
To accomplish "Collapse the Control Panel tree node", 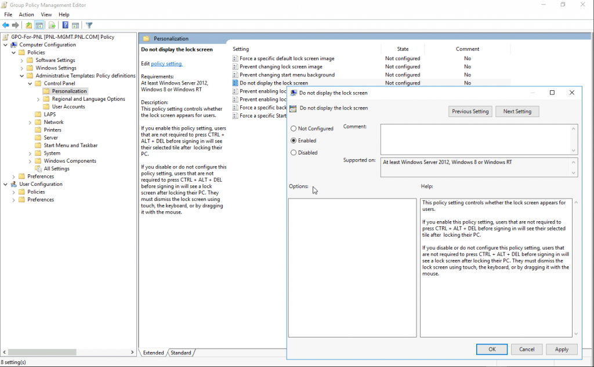I will tap(30, 83).
